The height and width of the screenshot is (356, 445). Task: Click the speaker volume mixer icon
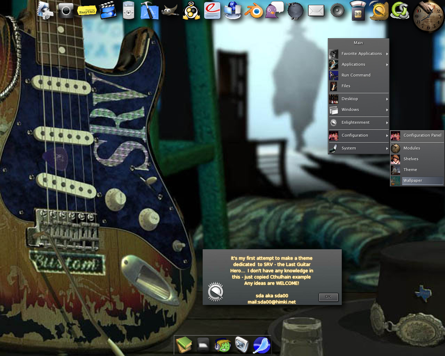pos(337,10)
